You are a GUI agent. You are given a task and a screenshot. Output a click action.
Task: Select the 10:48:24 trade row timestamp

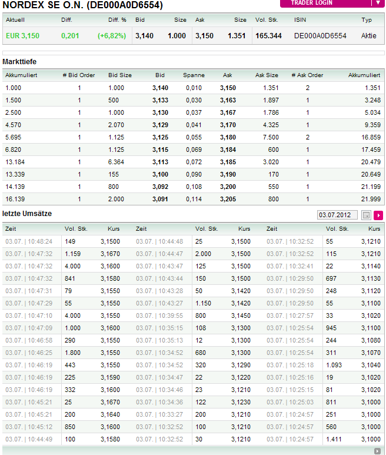tap(29, 241)
